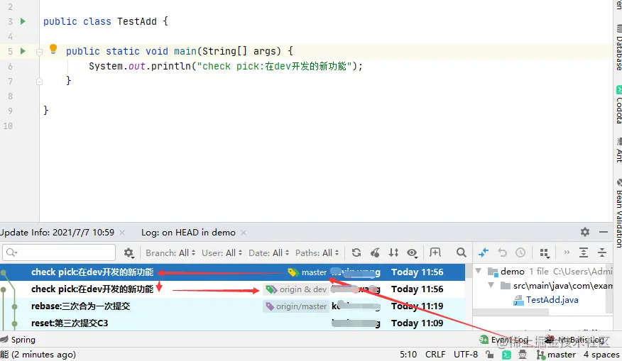Screen dimensions: 622x361
Task: Open the Bean Validation side tool window
Action: 618,213
